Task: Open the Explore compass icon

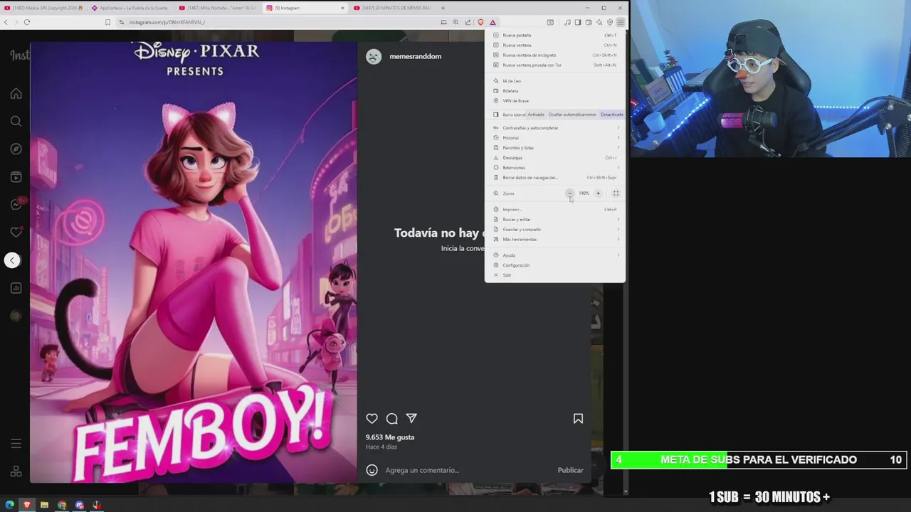Action: (x=16, y=149)
